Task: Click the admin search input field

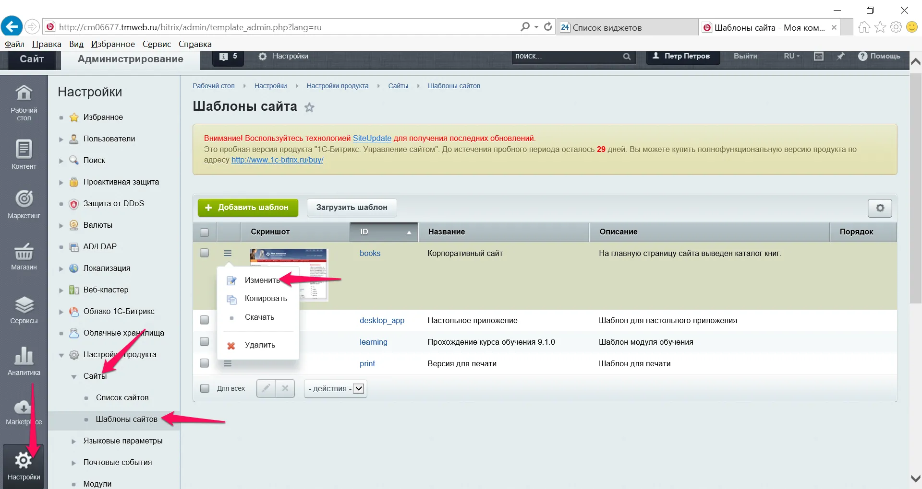Action: [567, 57]
